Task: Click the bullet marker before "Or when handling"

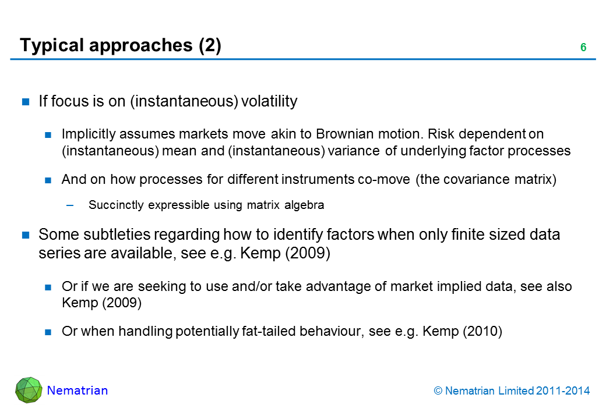Action: coord(49,332)
